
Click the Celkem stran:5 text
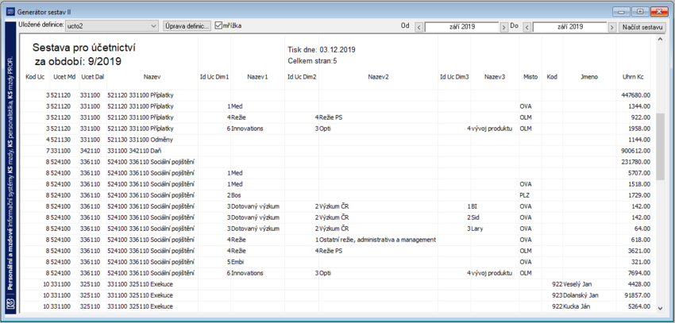(x=312, y=61)
